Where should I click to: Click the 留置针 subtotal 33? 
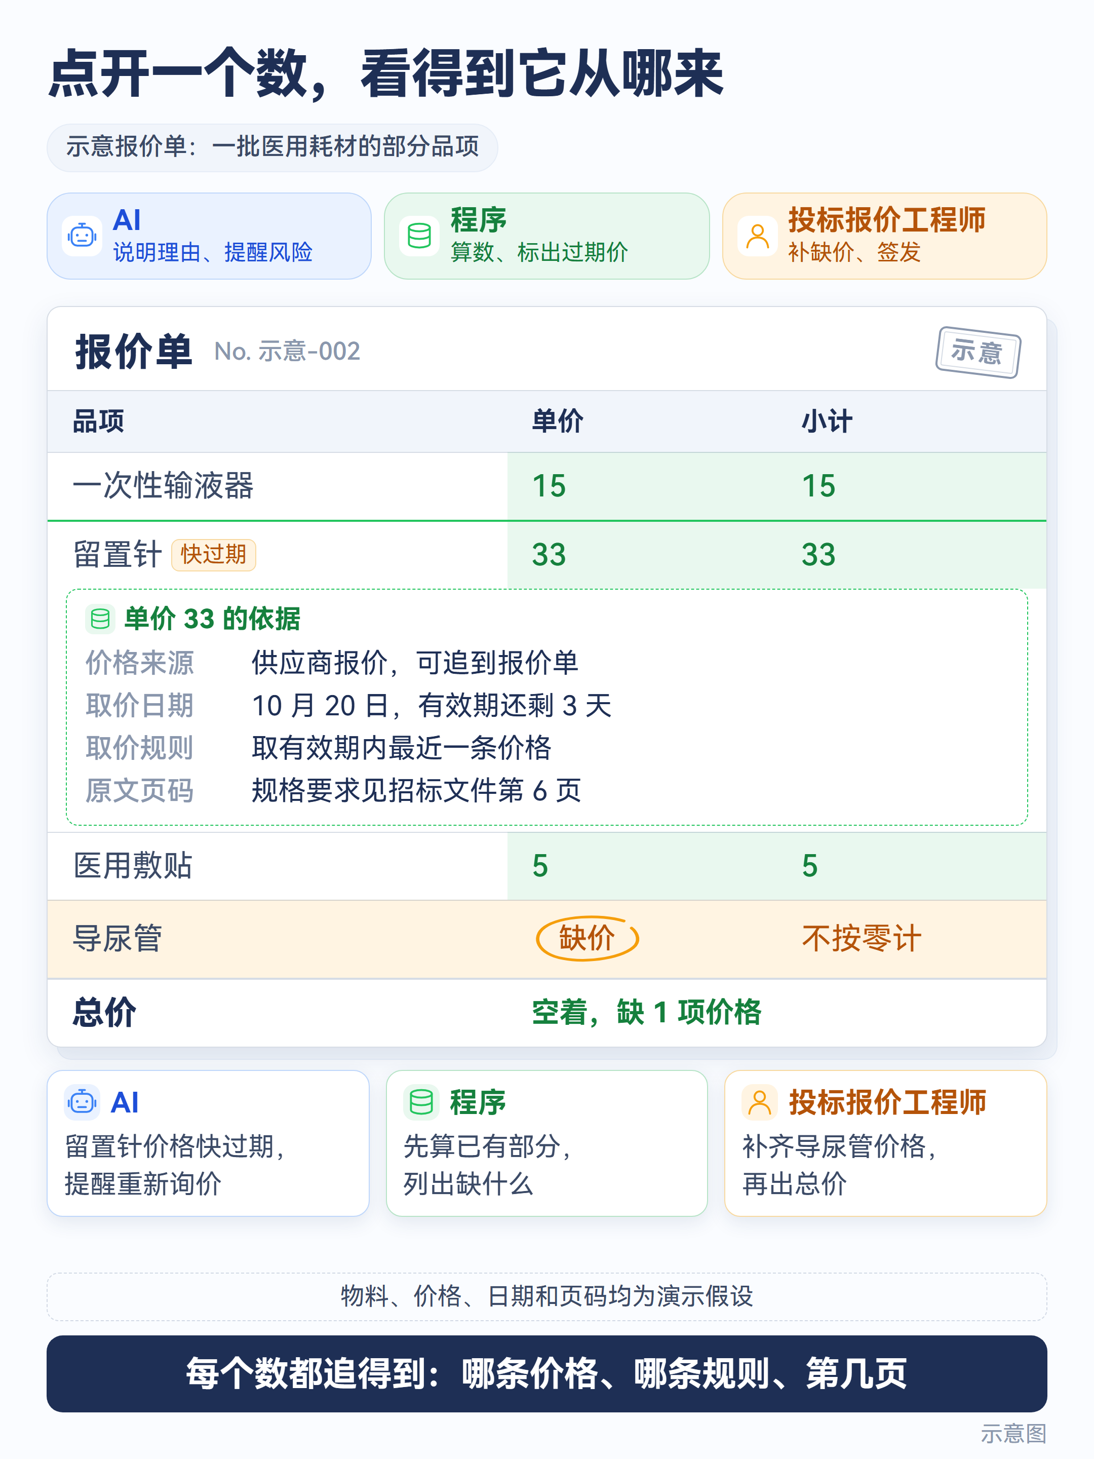point(818,555)
